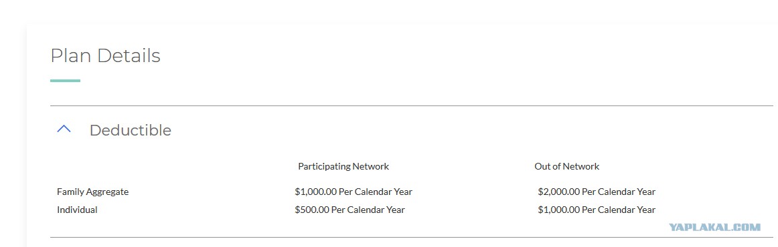Screen dimensions: 778x247
Task: Click the Family Aggregate row label
Action: (93, 192)
